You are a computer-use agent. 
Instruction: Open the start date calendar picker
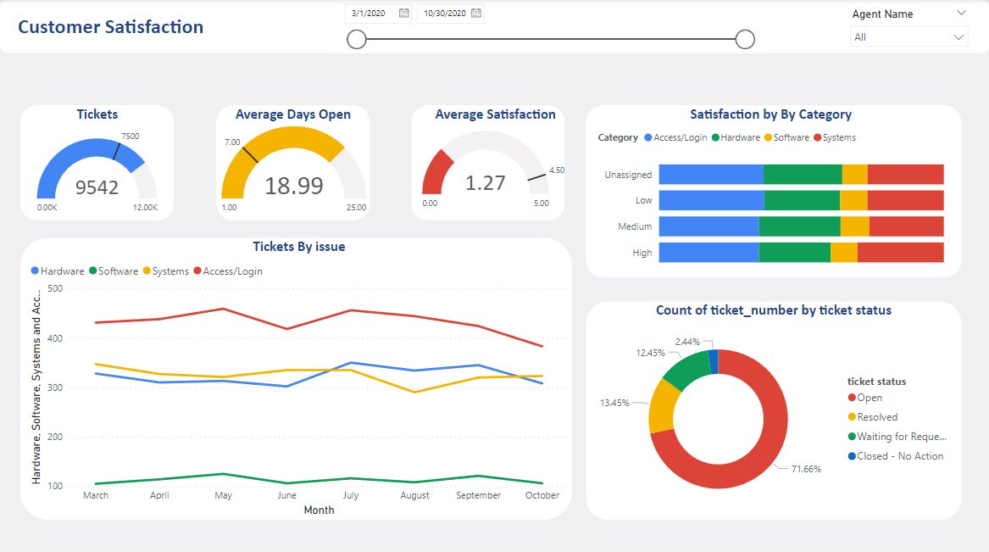pyautogui.click(x=403, y=13)
